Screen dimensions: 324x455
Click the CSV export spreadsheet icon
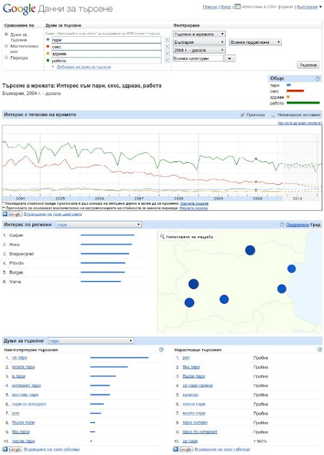pos(238,6)
